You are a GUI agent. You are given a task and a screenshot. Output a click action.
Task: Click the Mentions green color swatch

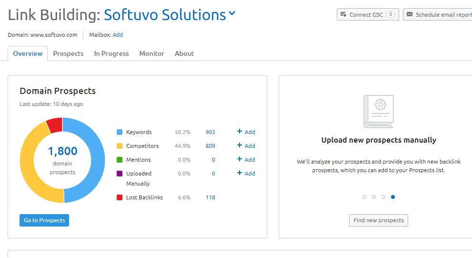pyautogui.click(x=120, y=160)
